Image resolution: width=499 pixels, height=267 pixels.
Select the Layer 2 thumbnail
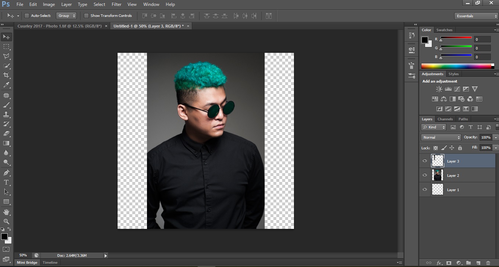click(437, 175)
